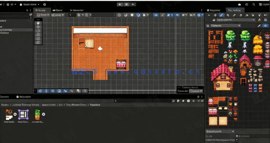This screenshot has width=270, height=143.
Task: Click the Pause button
Action: (x=127, y=5)
